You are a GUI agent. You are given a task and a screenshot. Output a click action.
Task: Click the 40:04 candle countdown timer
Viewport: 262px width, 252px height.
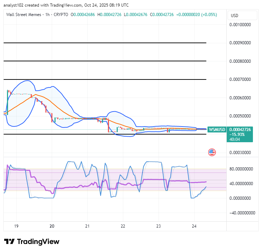[235, 139]
